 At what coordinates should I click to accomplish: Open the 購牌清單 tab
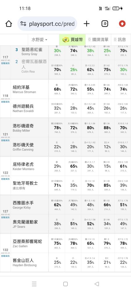pyautogui.click(x=98, y=40)
